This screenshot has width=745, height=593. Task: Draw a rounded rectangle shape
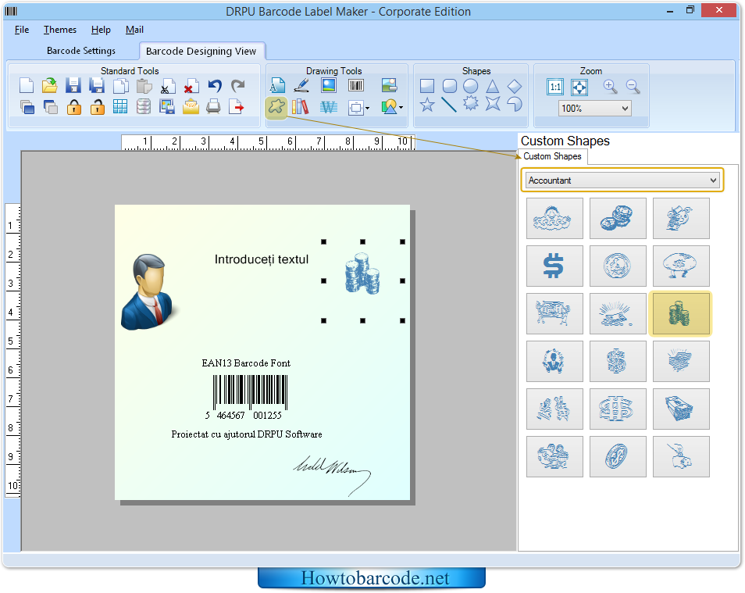(450, 86)
